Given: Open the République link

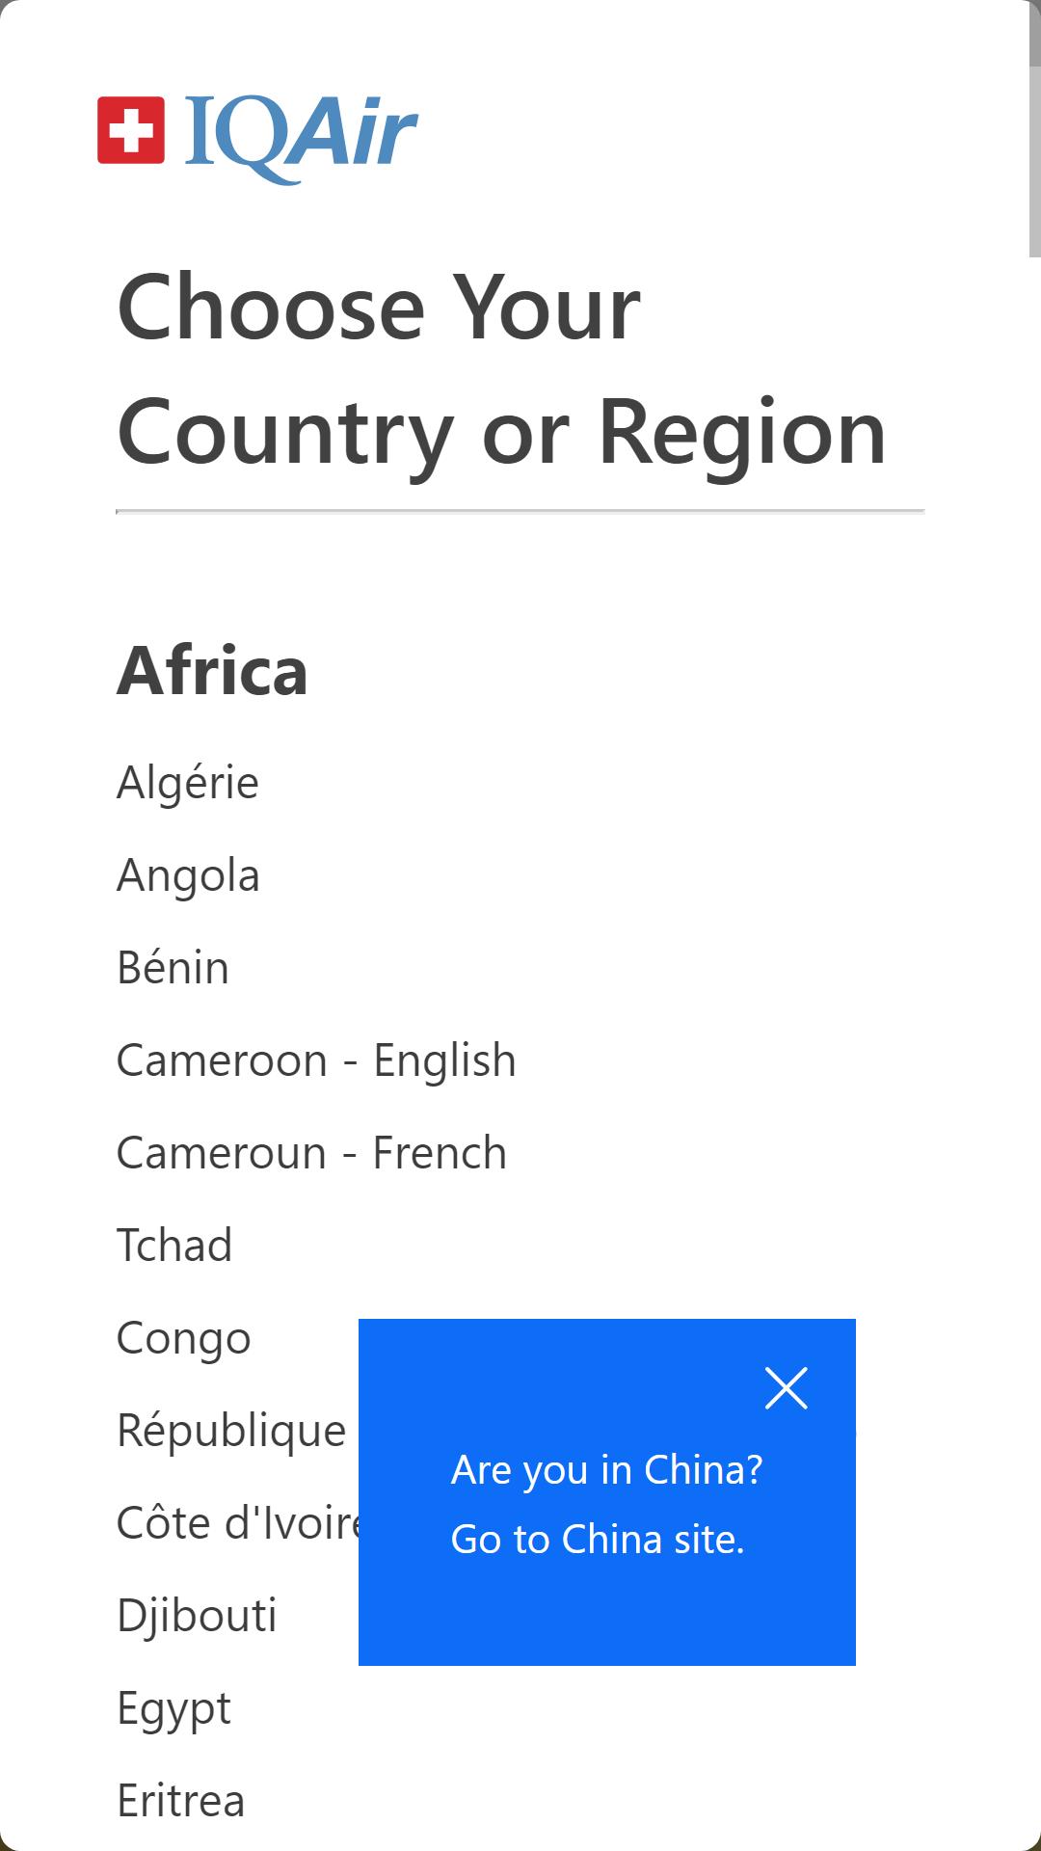Looking at the screenshot, I should [231, 1430].
